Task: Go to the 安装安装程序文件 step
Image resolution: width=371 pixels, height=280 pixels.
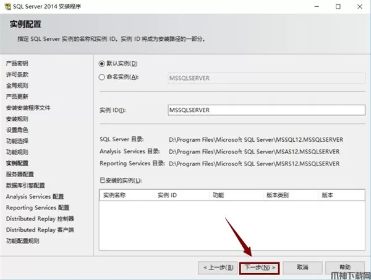Action: pyautogui.click(x=28, y=108)
